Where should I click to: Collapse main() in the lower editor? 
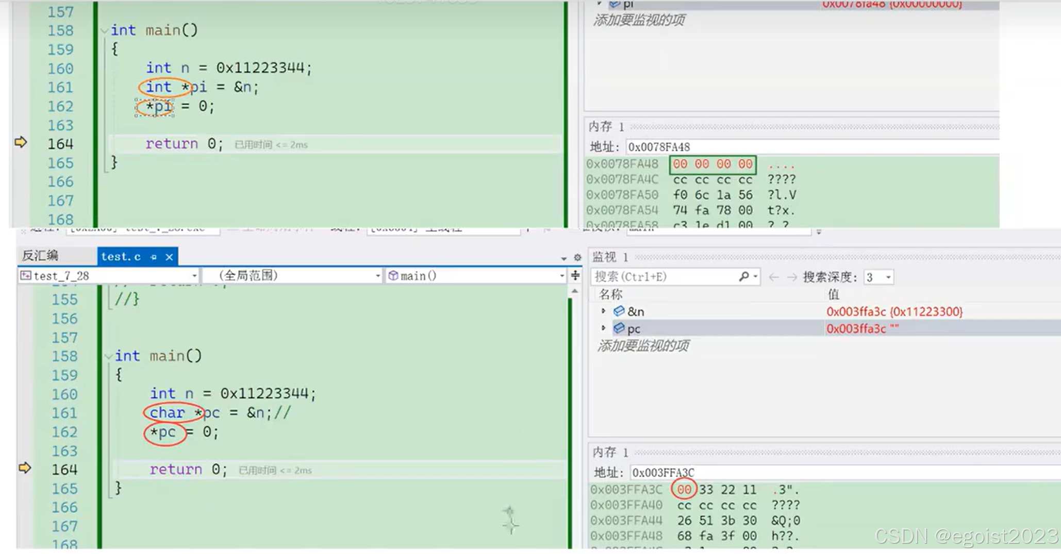108,356
